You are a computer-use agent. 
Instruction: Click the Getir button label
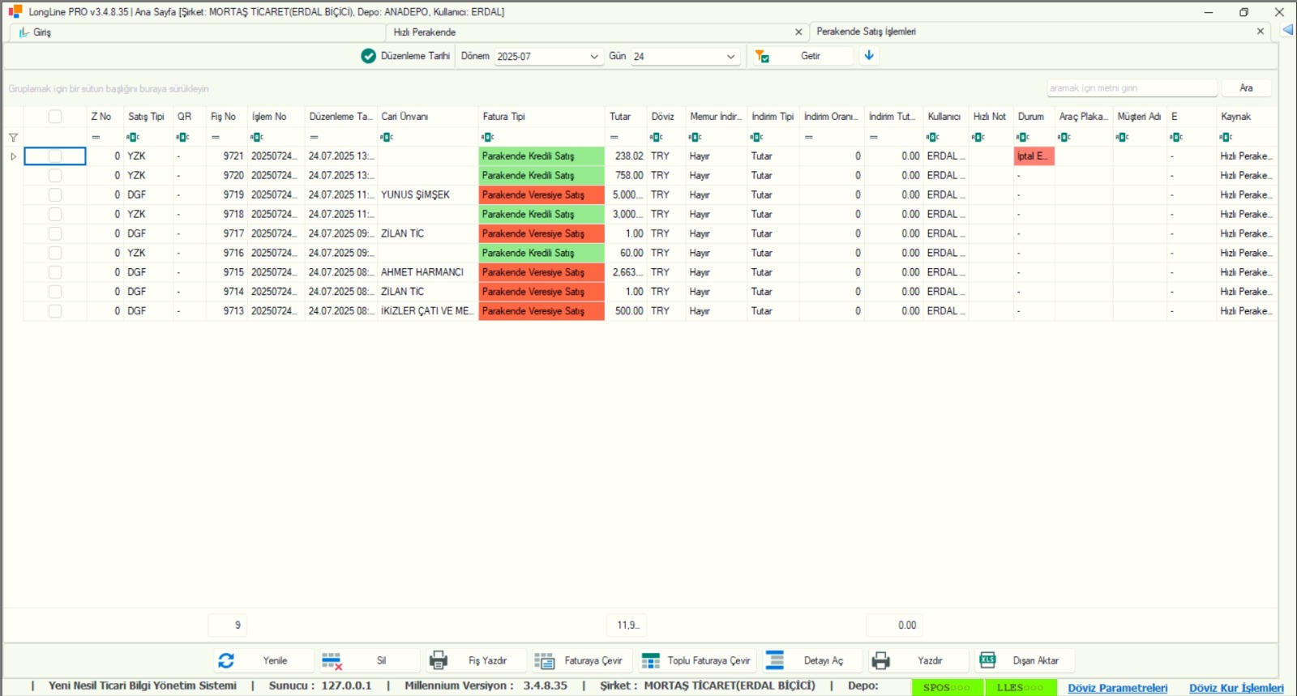click(x=811, y=56)
